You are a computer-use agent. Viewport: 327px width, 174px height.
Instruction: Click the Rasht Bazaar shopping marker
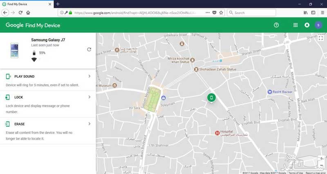pyautogui.click(x=270, y=91)
